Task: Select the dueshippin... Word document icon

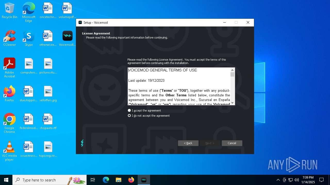Action: 29,94
